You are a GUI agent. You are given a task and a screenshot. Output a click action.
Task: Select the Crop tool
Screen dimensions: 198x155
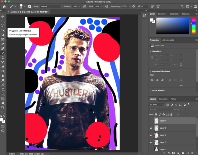click(x=3, y=35)
